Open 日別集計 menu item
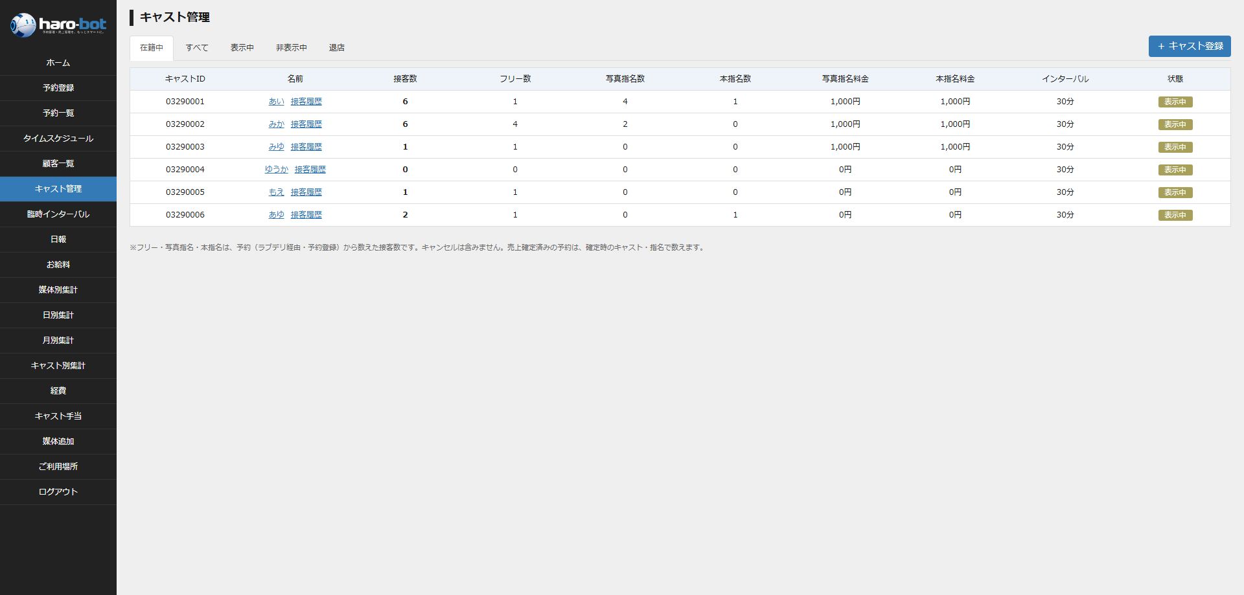 (x=58, y=315)
